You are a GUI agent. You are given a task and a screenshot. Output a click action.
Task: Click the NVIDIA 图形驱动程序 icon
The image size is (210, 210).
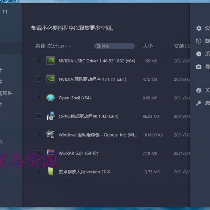tap(50, 79)
